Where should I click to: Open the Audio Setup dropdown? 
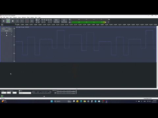click(57, 21)
